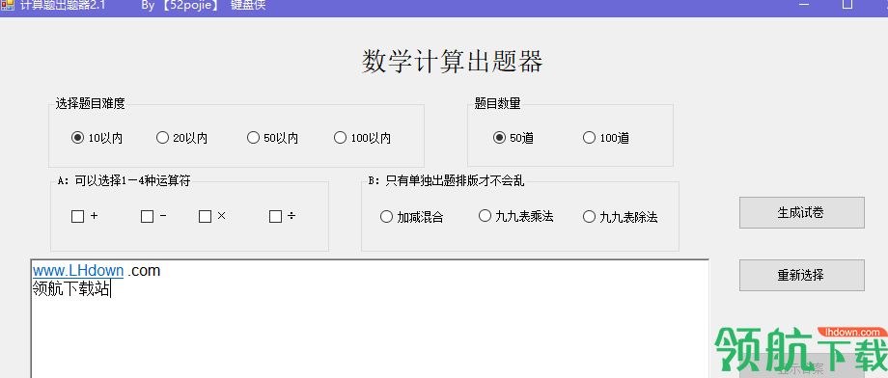Viewport: 888px width, 378px height.
Task: Maximize the window
Action: (847, 5)
